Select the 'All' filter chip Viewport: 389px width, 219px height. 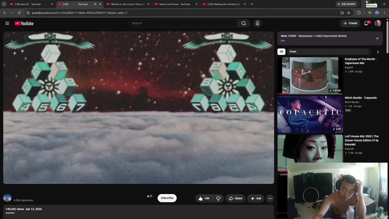click(x=281, y=52)
